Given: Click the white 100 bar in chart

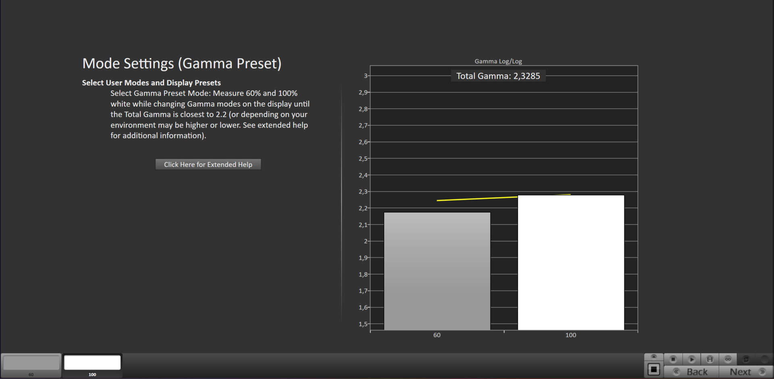Looking at the screenshot, I should pyautogui.click(x=571, y=263).
